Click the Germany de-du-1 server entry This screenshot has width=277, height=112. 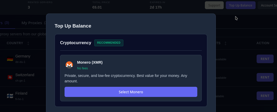tap(23, 59)
